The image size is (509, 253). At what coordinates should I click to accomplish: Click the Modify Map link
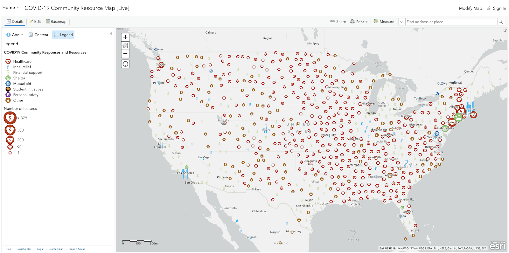tap(470, 8)
